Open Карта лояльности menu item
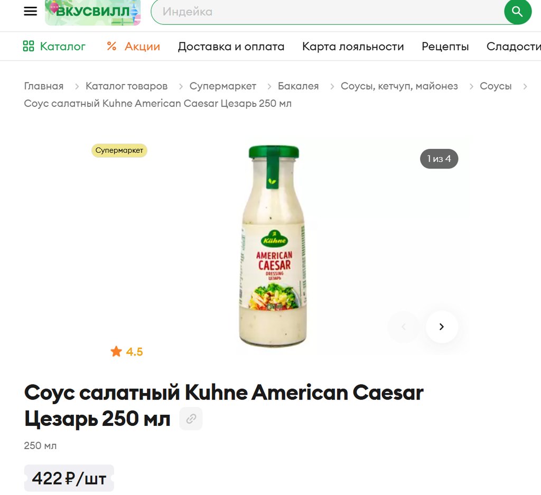 [353, 46]
